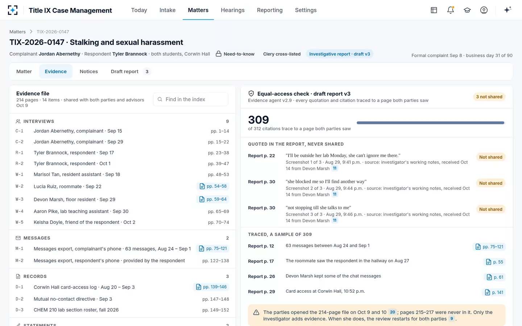Click the 309 of 312 citations progress bar
This screenshot has width=522, height=326.
point(431,123)
